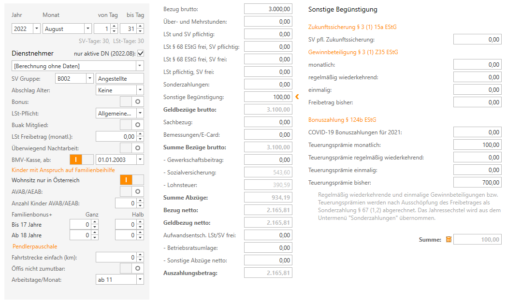The height and width of the screenshot is (304, 507).
Task: Open the Abschlag Alter dropdown
Action: click(140, 90)
